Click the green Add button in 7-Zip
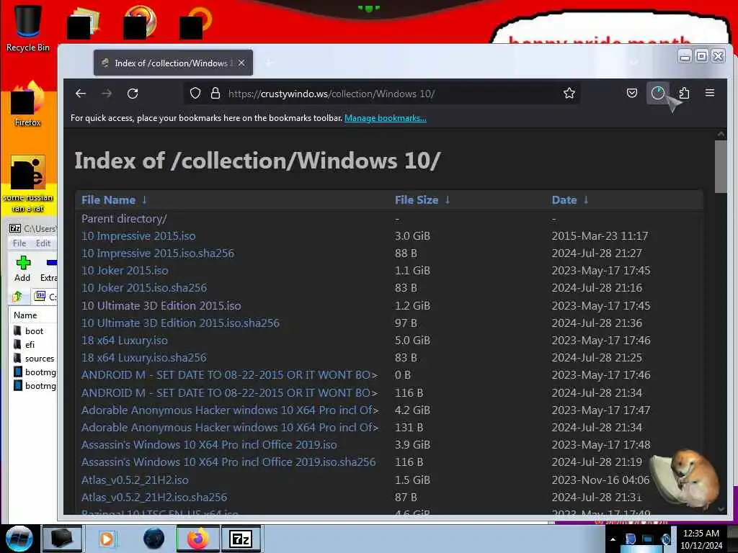Viewport: 738px width, 553px height. (22, 269)
